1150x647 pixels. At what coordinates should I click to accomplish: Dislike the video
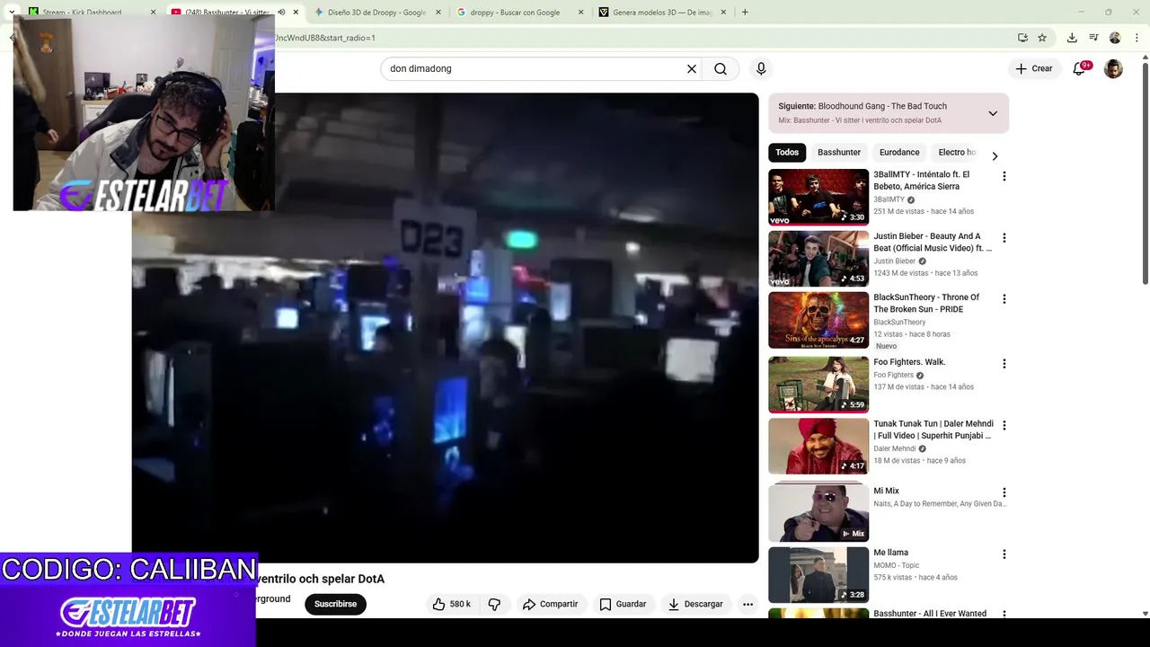[x=494, y=604]
